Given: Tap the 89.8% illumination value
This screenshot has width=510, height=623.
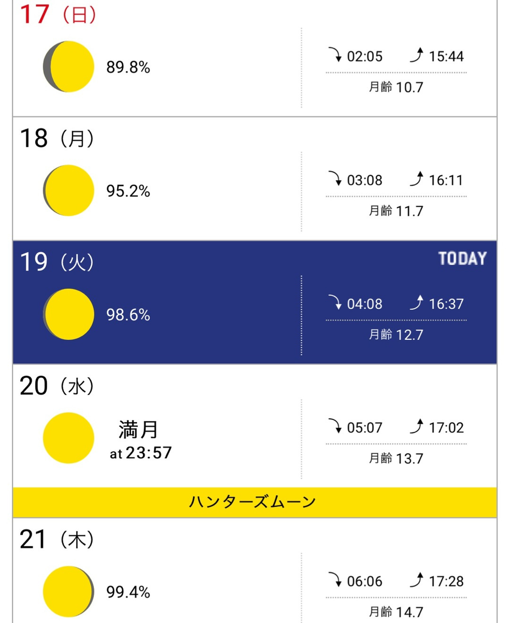Looking at the screenshot, I should click(128, 67).
